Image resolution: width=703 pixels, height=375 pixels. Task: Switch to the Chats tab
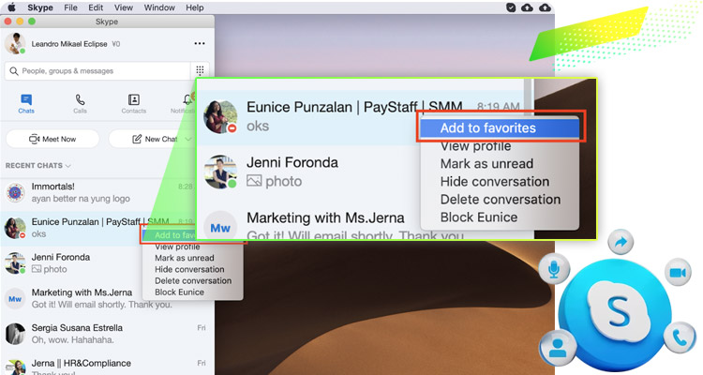(x=26, y=104)
